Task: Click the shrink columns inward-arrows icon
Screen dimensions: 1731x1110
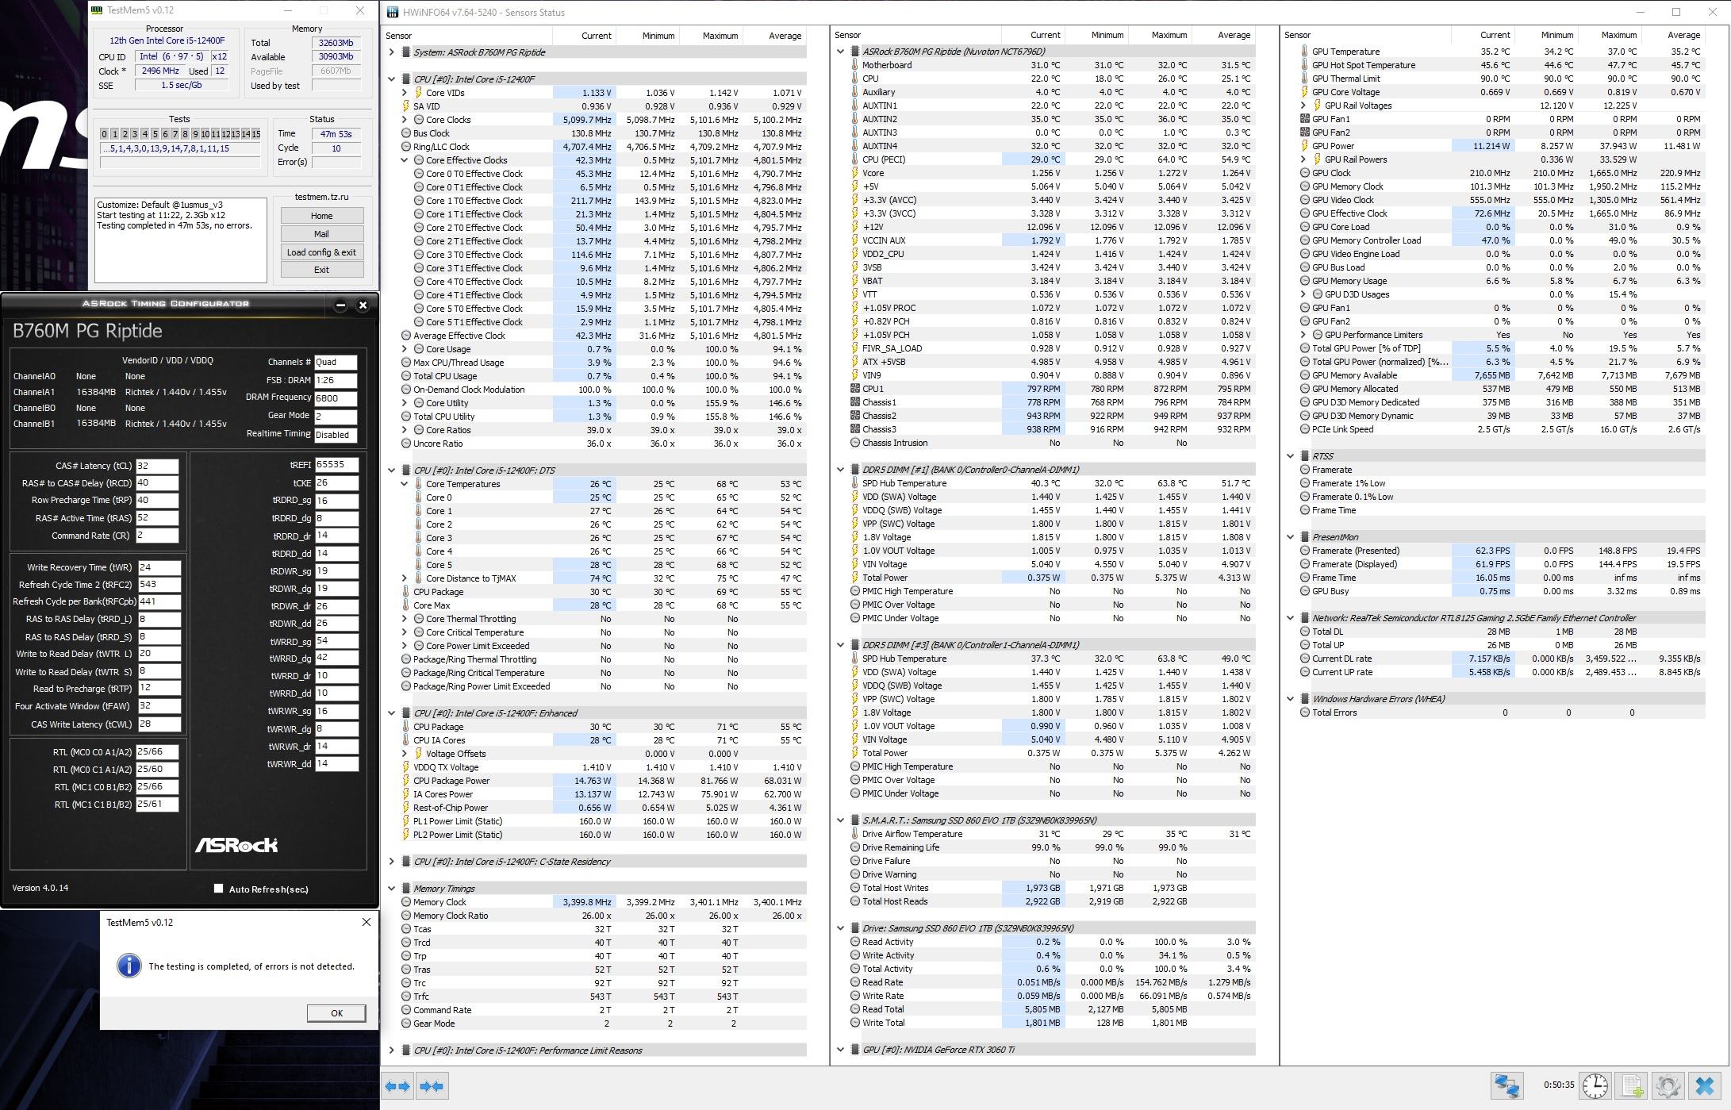Action: coord(432,1086)
